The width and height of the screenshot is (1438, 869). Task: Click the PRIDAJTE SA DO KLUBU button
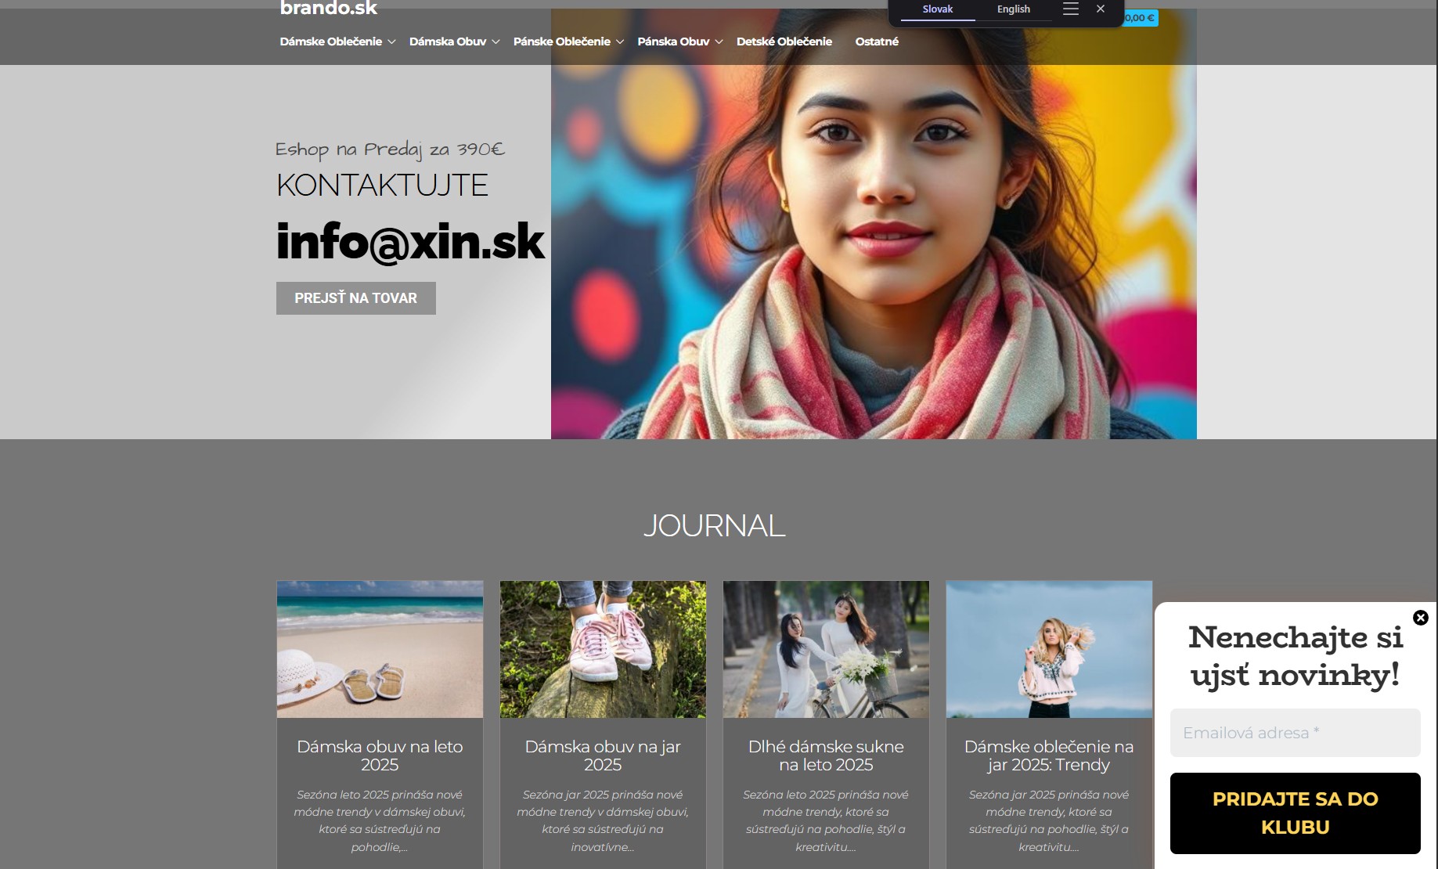[1295, 813]
